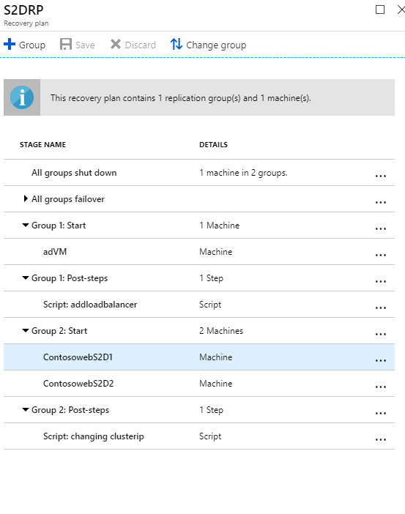
Task: Open ellipsis menu for adVM row
Action: 380,255
